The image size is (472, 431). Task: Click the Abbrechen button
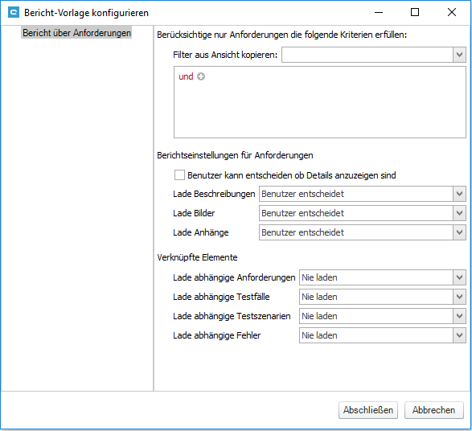point(433,410)
